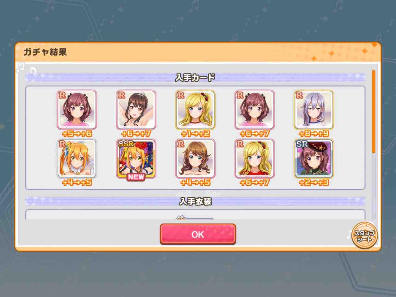Click the SSR rarity label
The image size is (396, 297).
[x=126, y=144]
